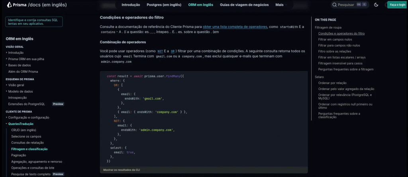
Task: Open the Postgres (em inglês) tab
Action: [x=164, y=5]
